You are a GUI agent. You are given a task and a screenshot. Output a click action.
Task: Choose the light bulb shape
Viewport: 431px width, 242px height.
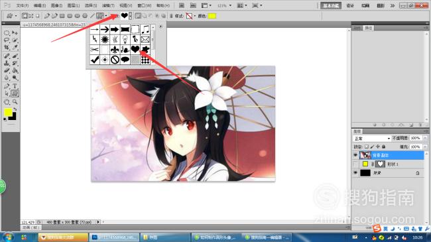[x=125, y=39]
